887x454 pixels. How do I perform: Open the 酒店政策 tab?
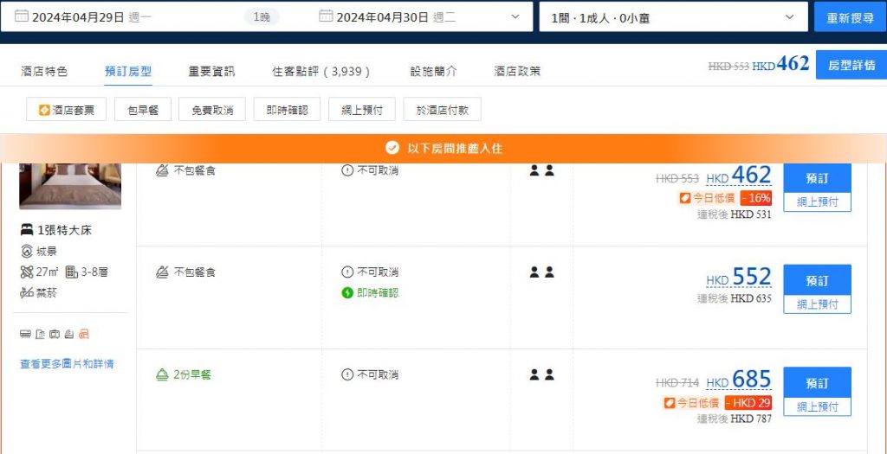tap(517, 72)
